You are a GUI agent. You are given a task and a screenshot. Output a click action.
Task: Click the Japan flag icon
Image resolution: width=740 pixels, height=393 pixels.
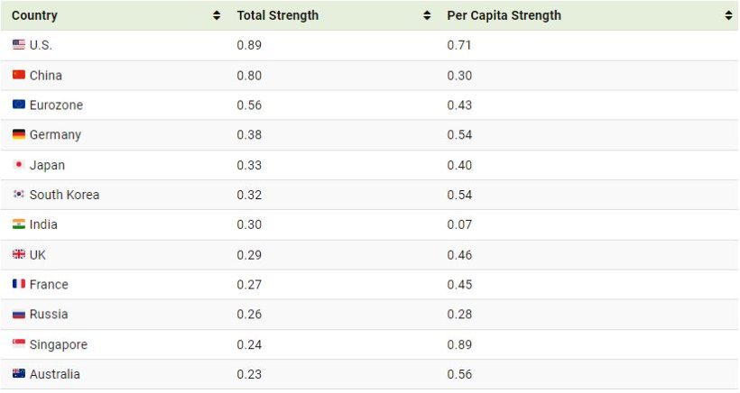click(19, 165)
